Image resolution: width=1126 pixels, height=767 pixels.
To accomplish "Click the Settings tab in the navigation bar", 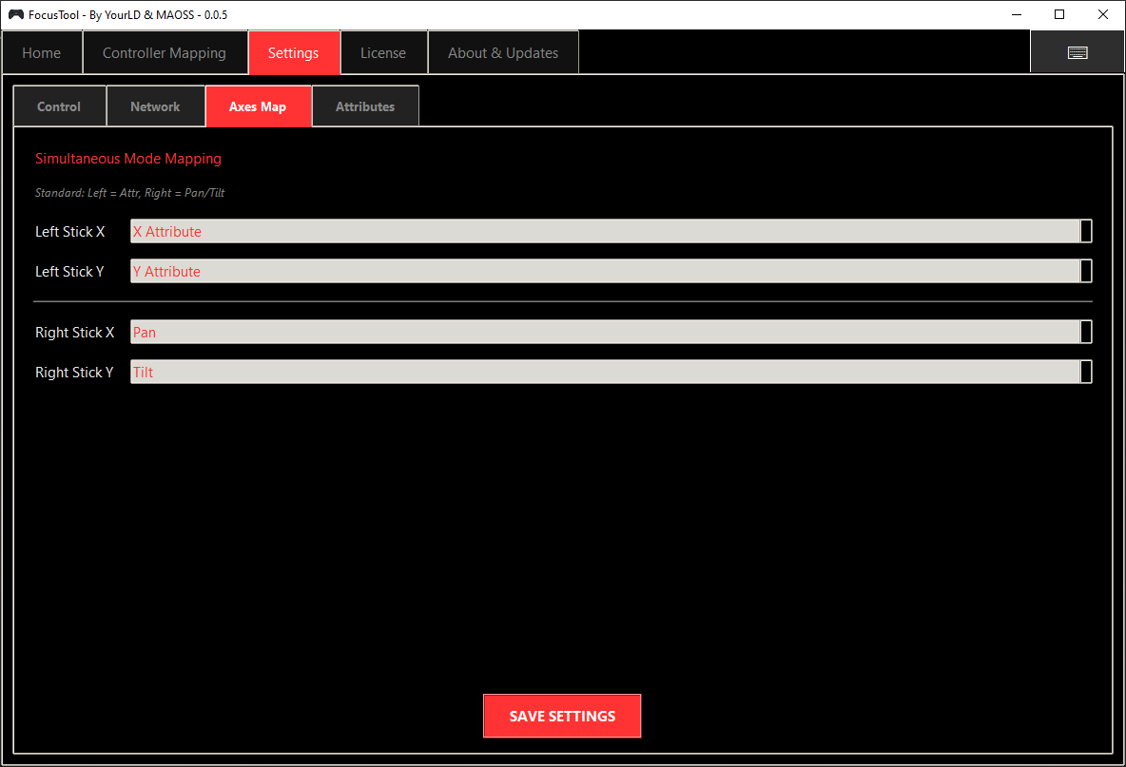I will tap(293, 52).
